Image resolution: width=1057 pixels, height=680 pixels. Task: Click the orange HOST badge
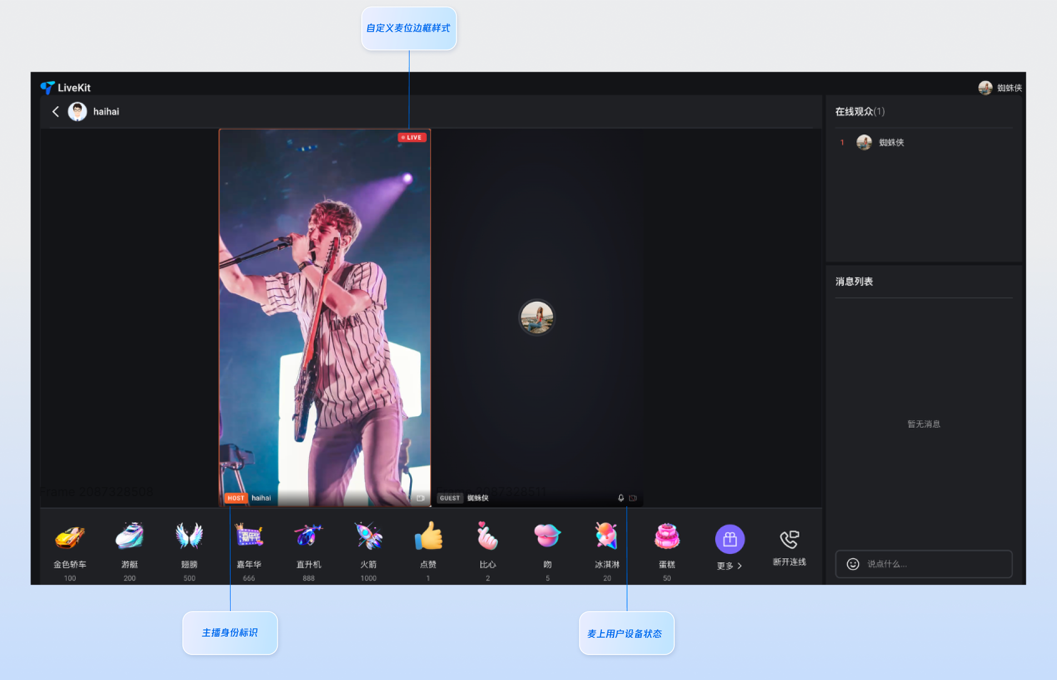(x=236, y=498)
